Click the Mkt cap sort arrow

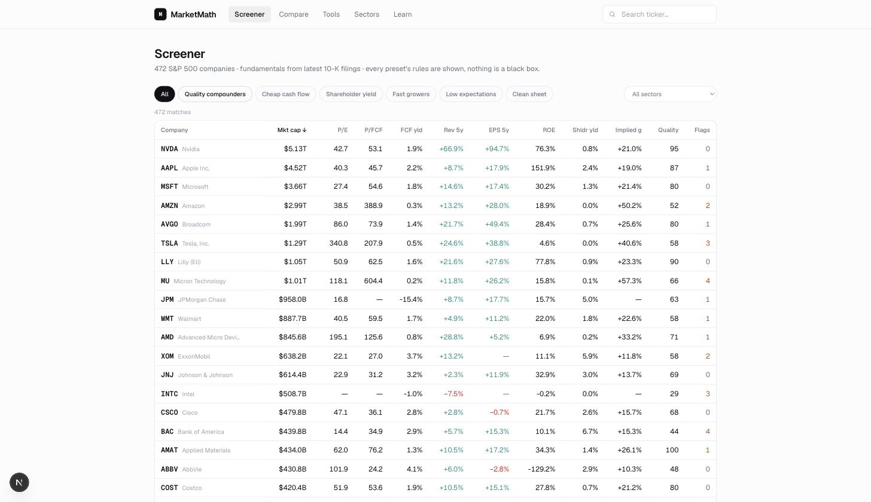[x=304, y=130]
